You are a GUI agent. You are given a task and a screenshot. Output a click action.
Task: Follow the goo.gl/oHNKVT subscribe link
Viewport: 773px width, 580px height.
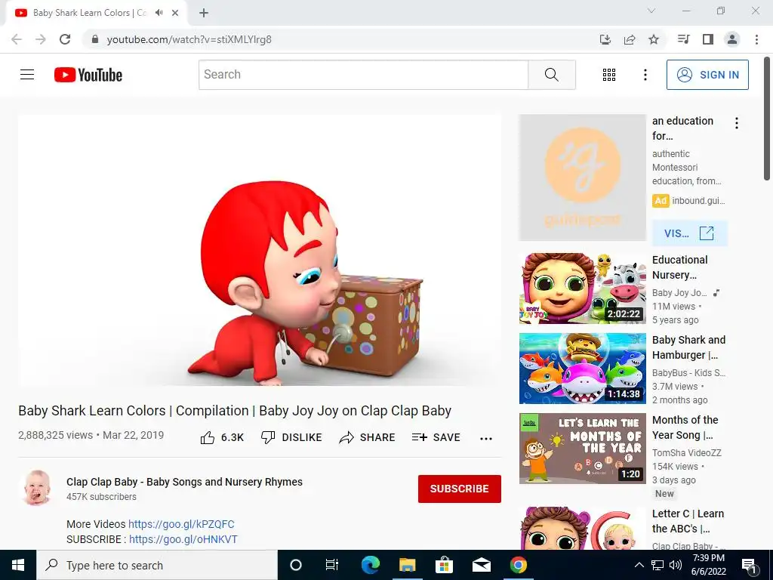coord(183,539)
